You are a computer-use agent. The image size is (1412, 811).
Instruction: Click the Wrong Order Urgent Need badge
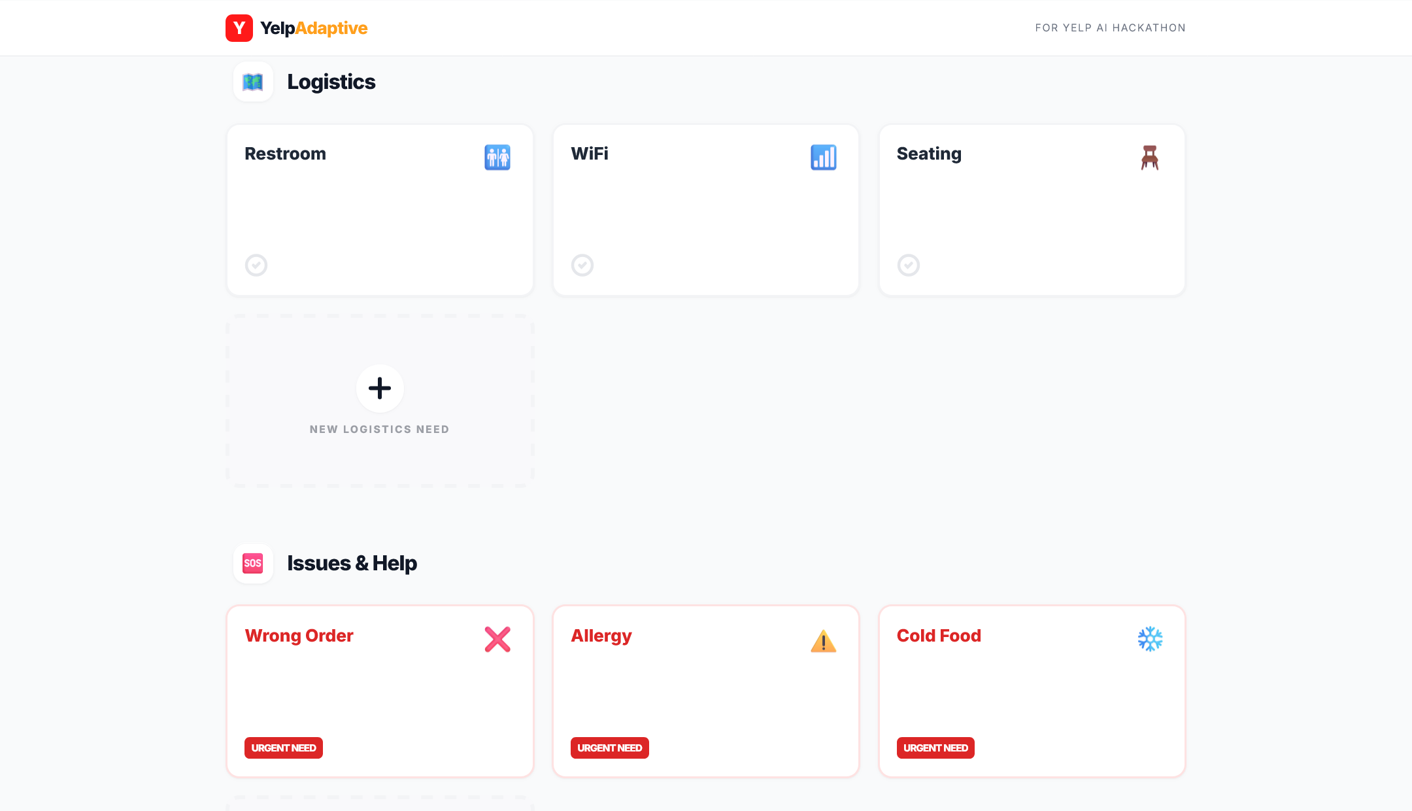point(284,748)
